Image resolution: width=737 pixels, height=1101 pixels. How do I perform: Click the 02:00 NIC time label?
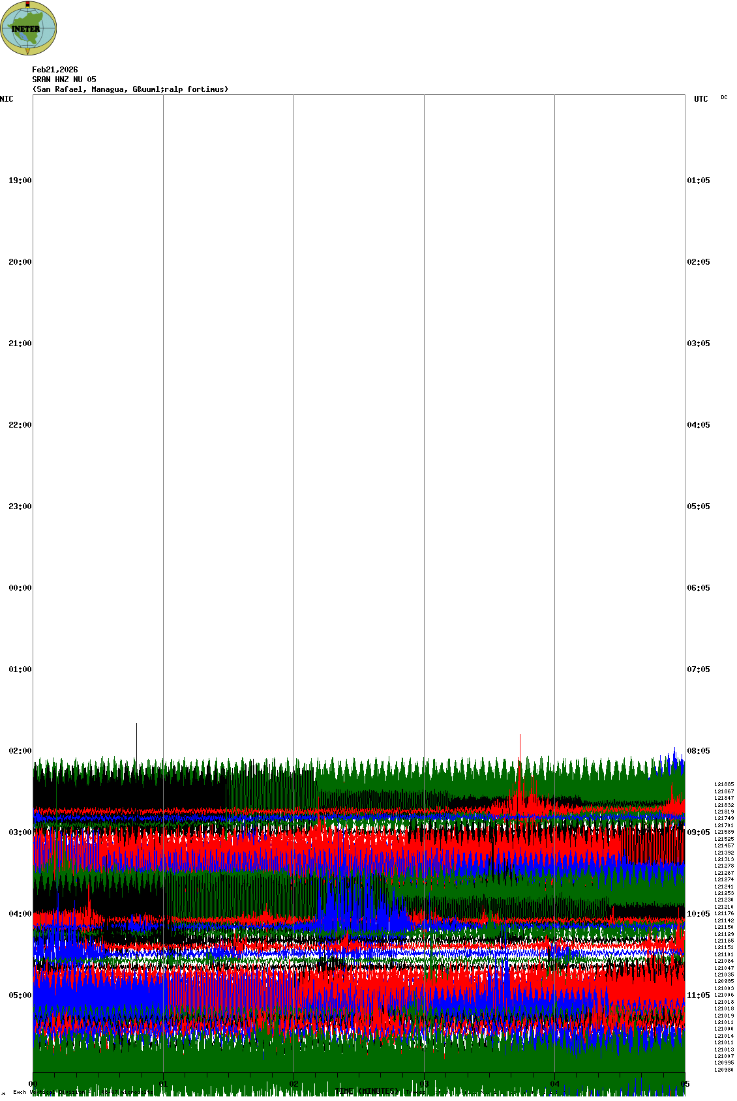(20, 751)
